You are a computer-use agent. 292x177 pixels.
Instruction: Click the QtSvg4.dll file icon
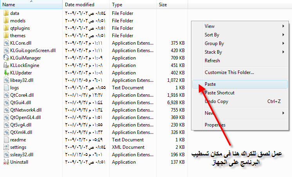[6, 125]
